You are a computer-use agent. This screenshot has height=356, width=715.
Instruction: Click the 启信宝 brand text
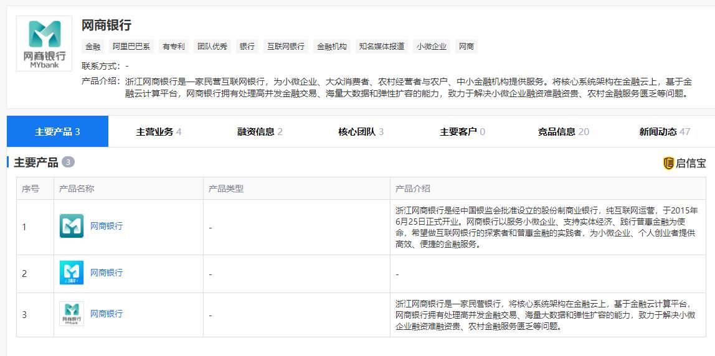(691, 163)
